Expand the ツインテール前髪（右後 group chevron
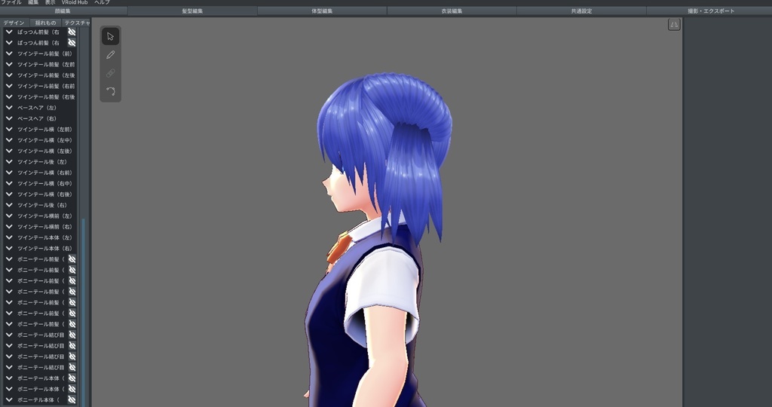Viewport: 772px width, 407px height. coord(9,96)
